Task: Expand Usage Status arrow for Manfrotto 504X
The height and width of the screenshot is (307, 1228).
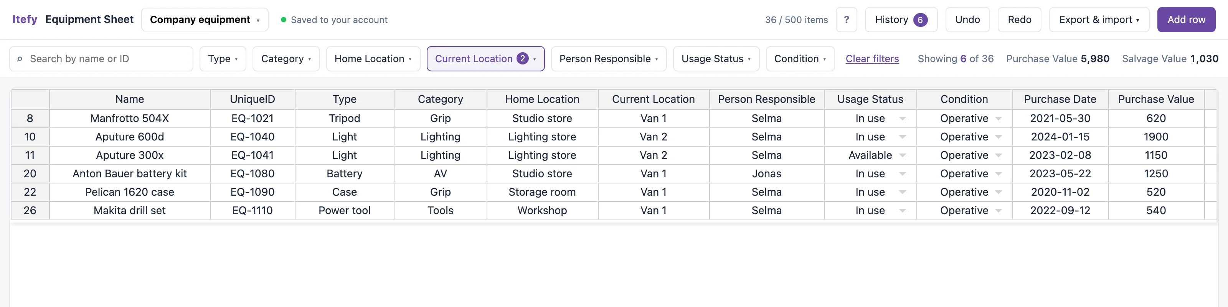Action: [x=902, y=118]
